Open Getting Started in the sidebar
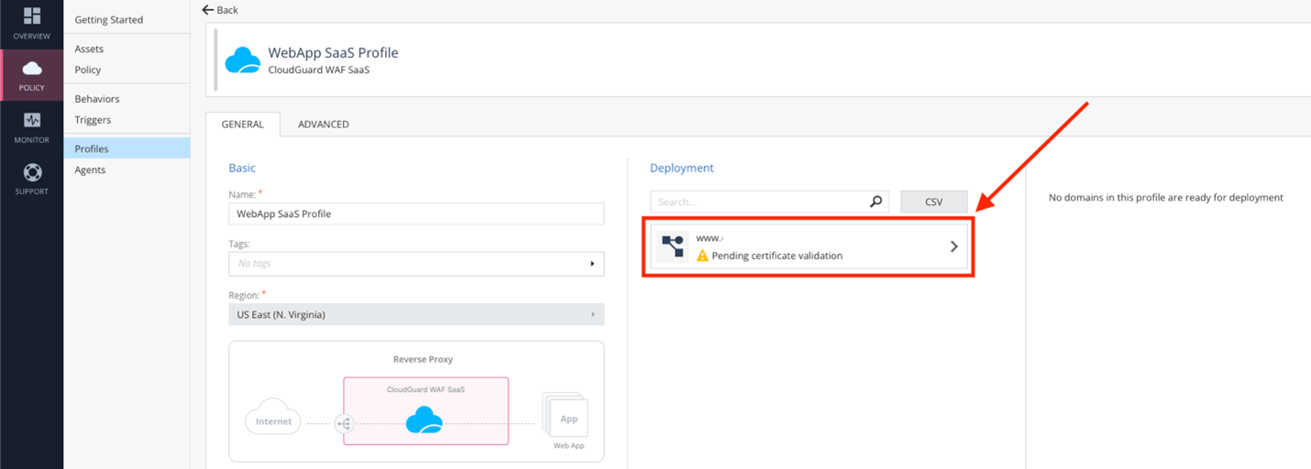The height and width of the screenshot is (469, 1311). click(109, 19)
